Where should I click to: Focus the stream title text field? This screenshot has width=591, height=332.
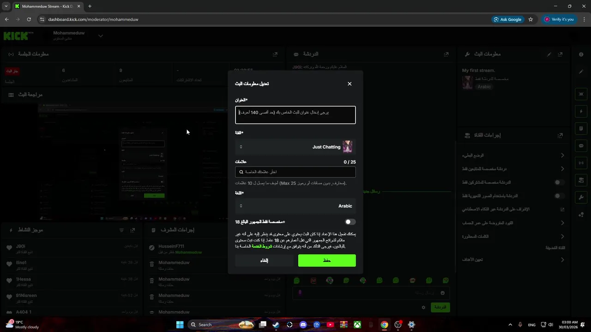295,115
